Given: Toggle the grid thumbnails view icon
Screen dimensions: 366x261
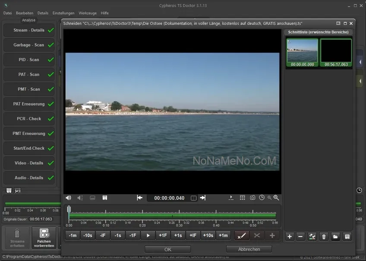Looking at the screenshot, I should click(242, 198).
